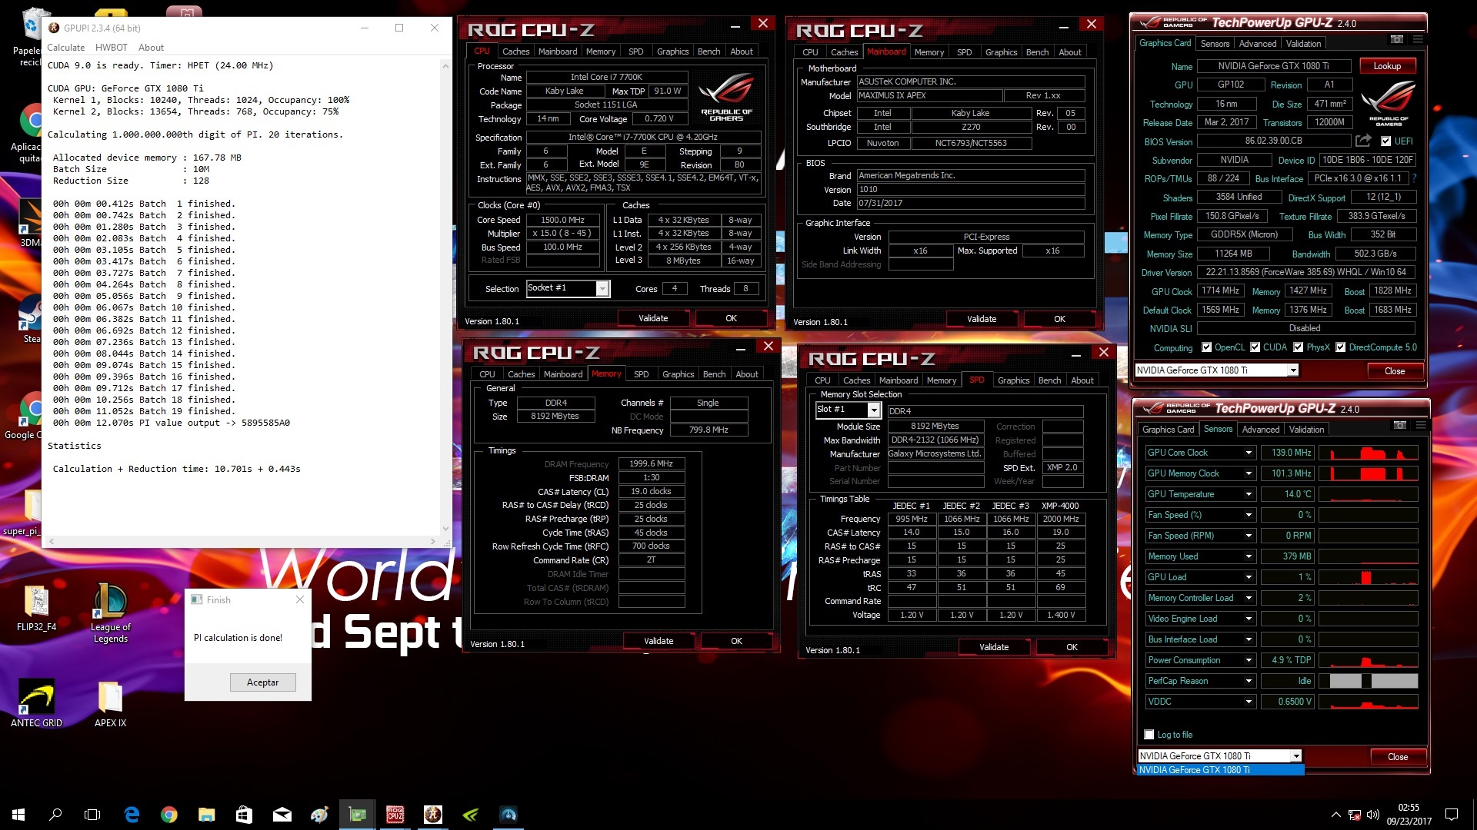Select the League of Legends desktop icon
The width and height of the screenshot is (1477, 830).
click(x=111, y=613)
